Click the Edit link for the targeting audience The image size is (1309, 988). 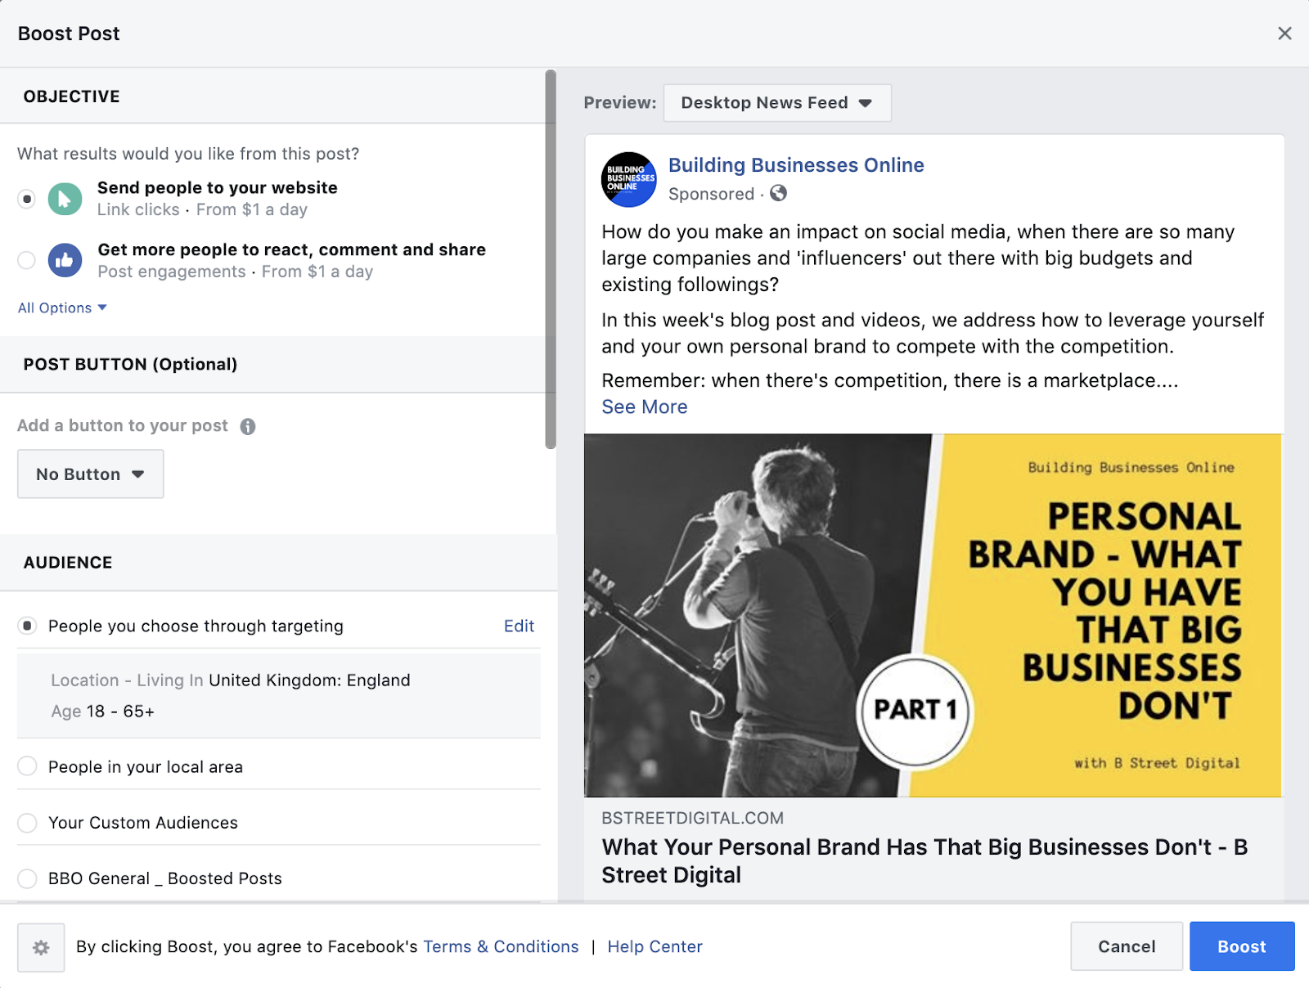(519, 626)
